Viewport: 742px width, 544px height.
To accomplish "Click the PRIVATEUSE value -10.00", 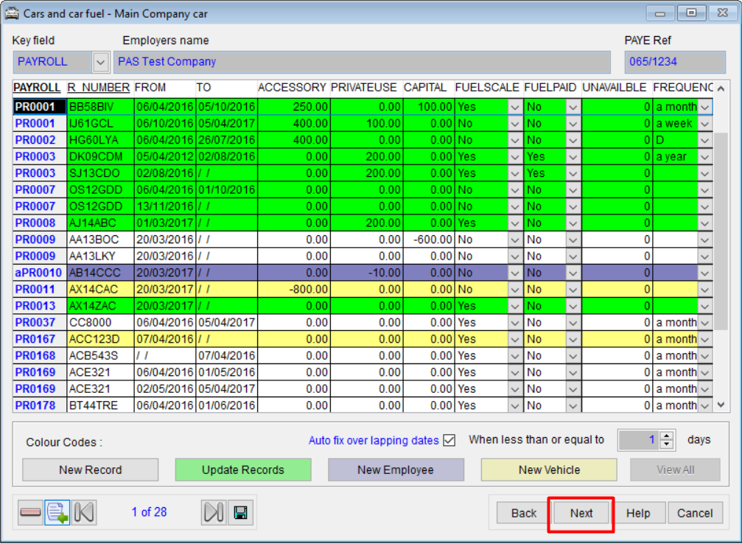I will pyautogui.click(x=366, y=273).
